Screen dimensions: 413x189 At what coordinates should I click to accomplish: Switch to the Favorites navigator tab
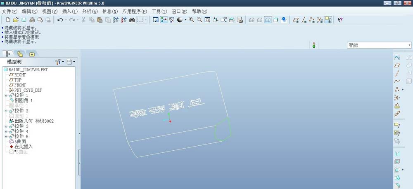[x=32, y=54]
